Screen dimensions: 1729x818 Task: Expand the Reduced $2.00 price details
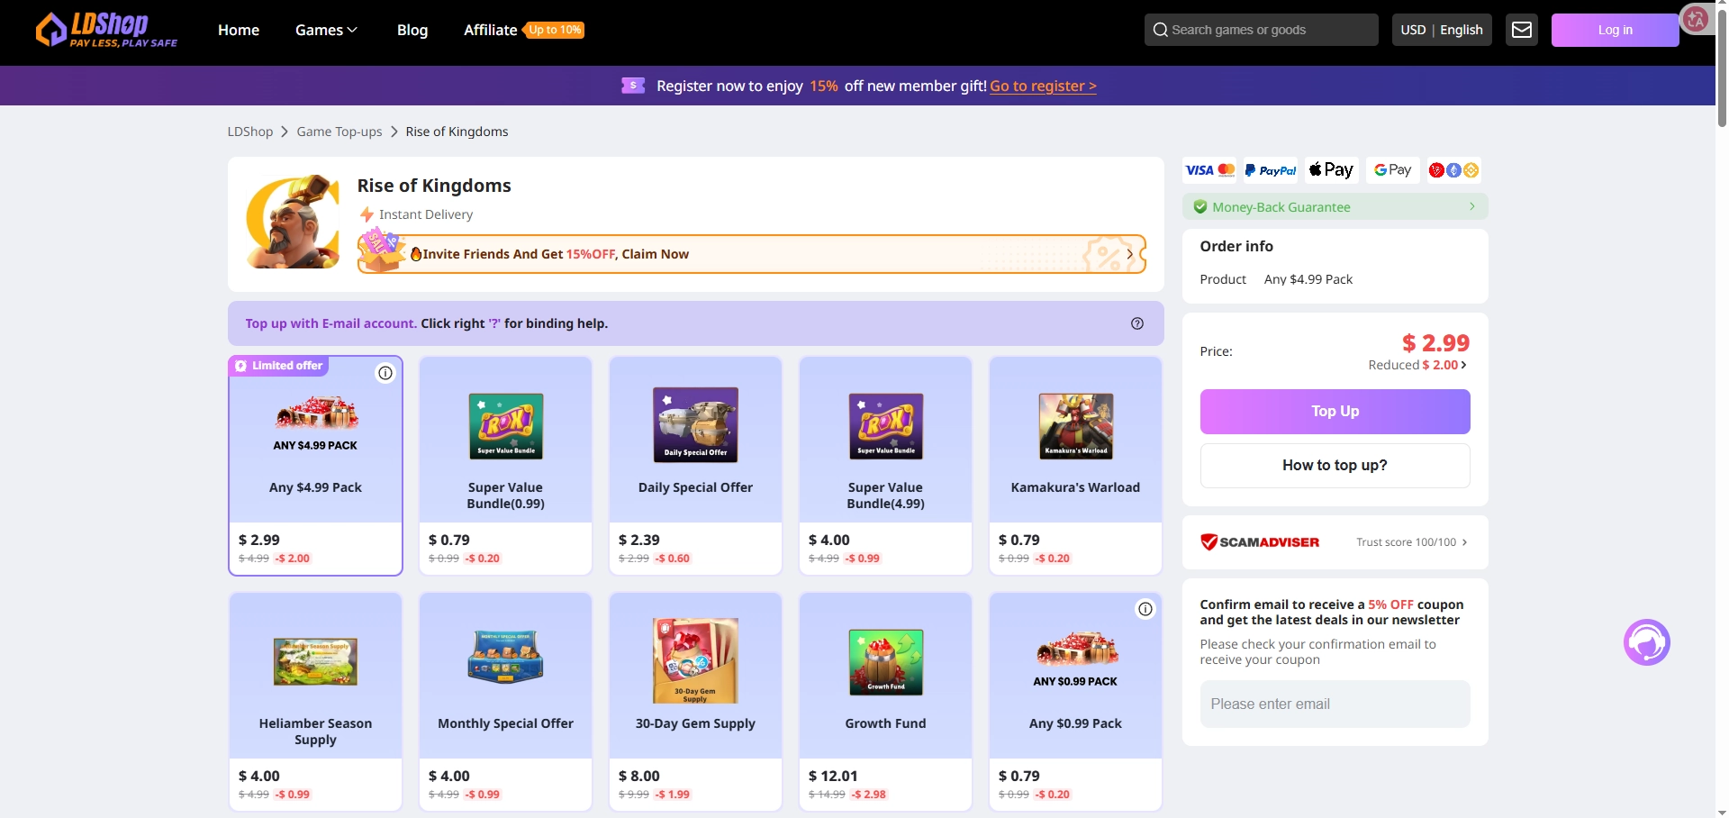1417,365
